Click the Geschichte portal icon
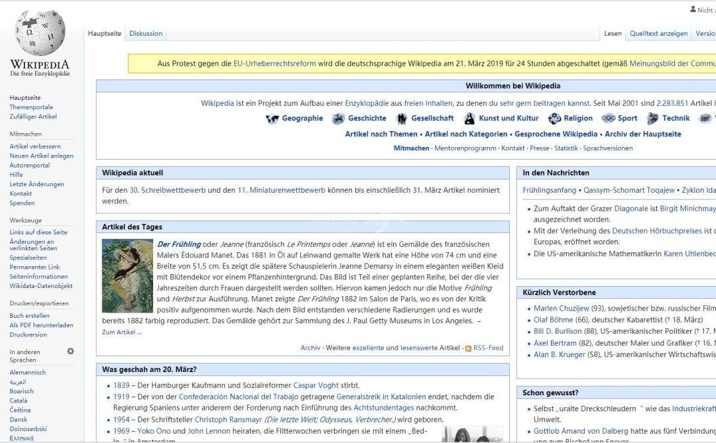 (338, 119)
